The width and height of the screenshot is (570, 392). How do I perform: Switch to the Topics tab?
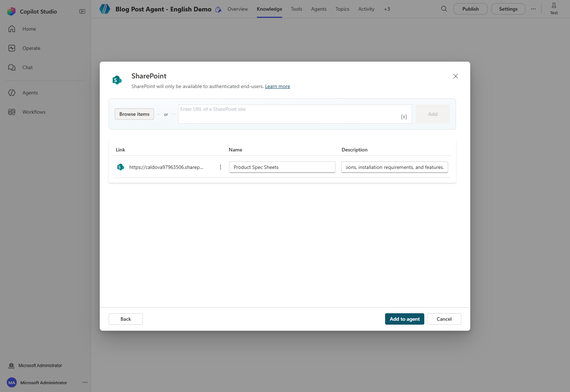point(342,9)
